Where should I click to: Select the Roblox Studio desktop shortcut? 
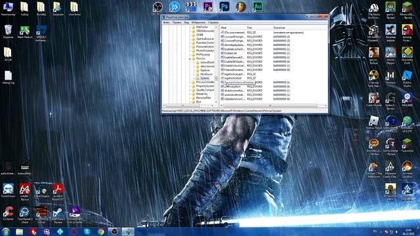point(407,79)
